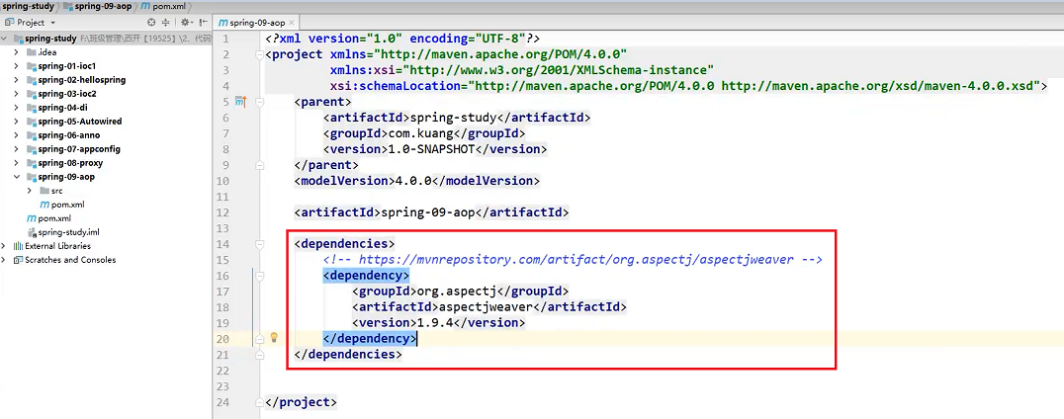Expand the spring-01-ioc1 module

tap(17, 66)
